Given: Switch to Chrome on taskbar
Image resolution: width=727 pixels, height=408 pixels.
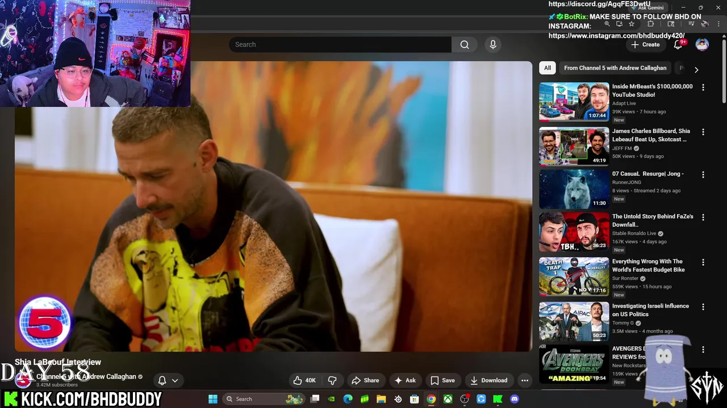Looking at the screenshot, I should pyautogui.click(x=431, y=399).
